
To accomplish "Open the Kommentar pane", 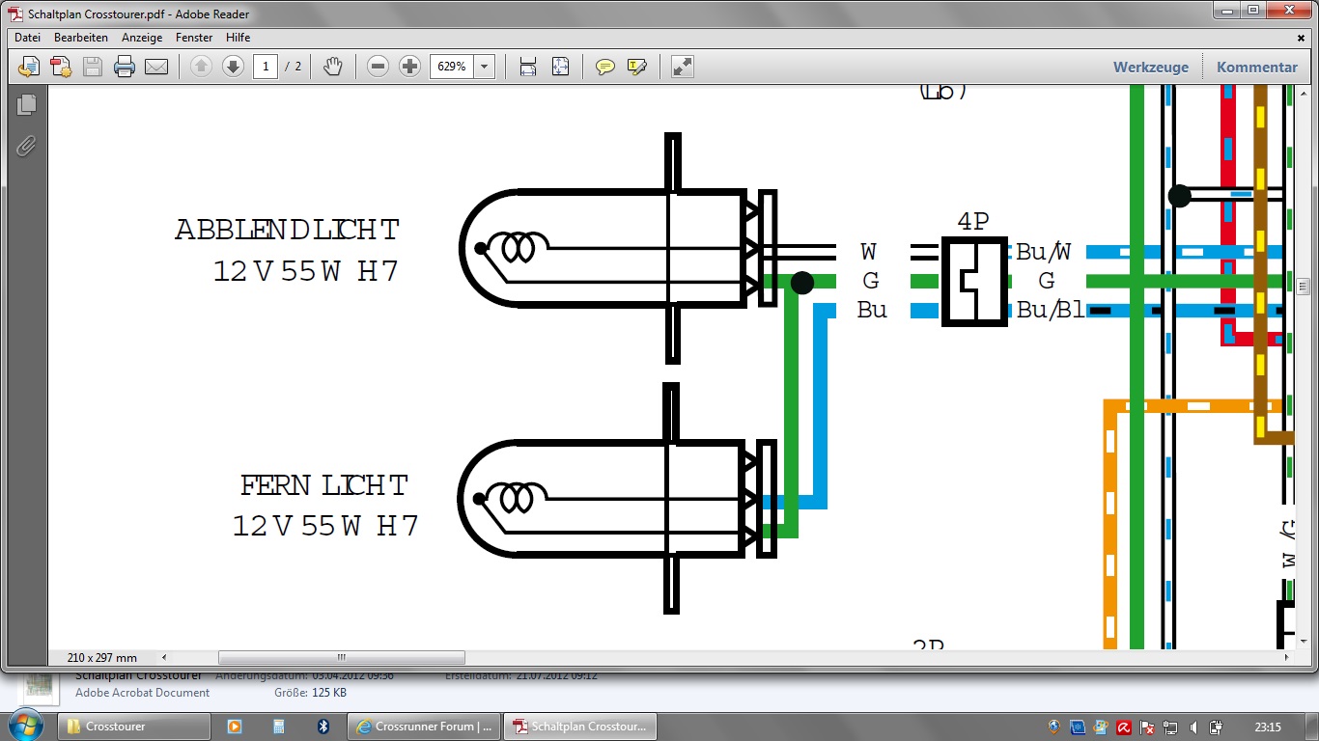I will (x=1256, y=68).
